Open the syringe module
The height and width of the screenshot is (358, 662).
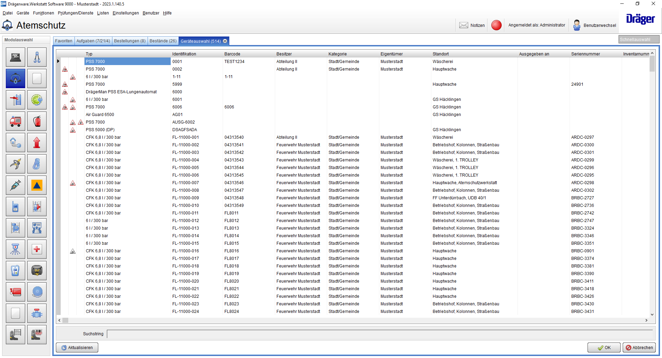pos(16,185)
